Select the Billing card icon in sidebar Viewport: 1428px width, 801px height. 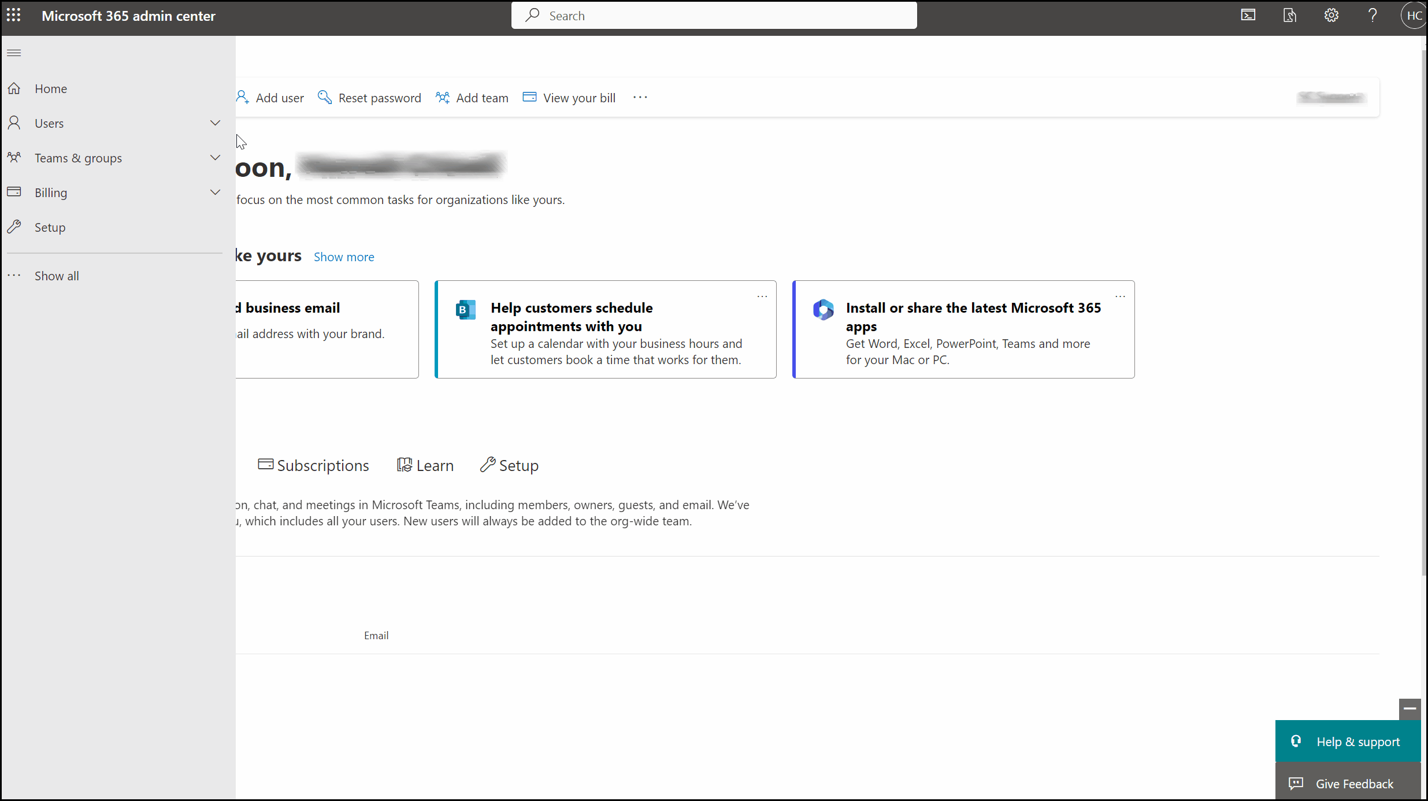coord(14,192)
